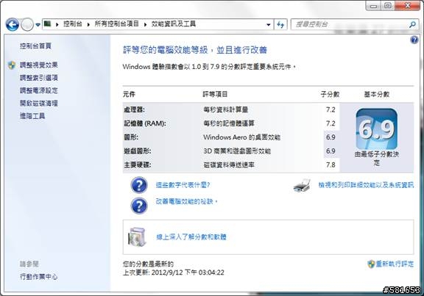Click shield icon beside 調整視覺效果
The image size is (424, 296).
coord(12,65)
